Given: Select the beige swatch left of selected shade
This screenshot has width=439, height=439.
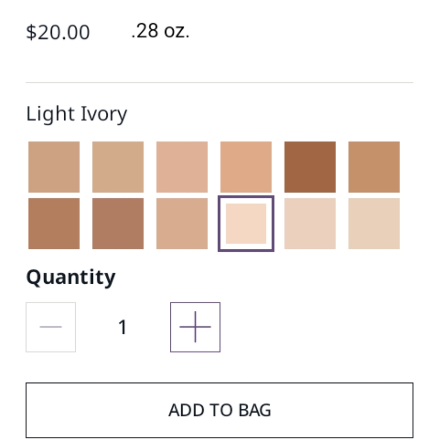Looking at the screenshot, I should tap(182, 224).
